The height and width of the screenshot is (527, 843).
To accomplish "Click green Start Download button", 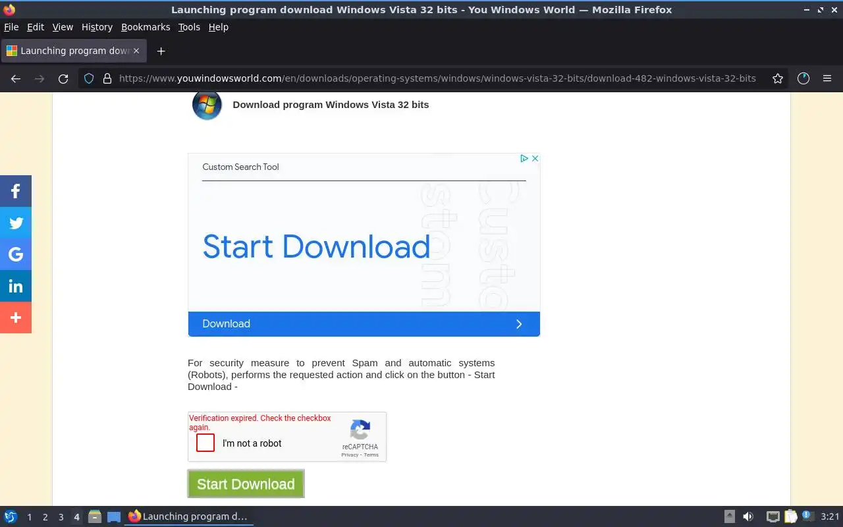I will click(246, 484).
